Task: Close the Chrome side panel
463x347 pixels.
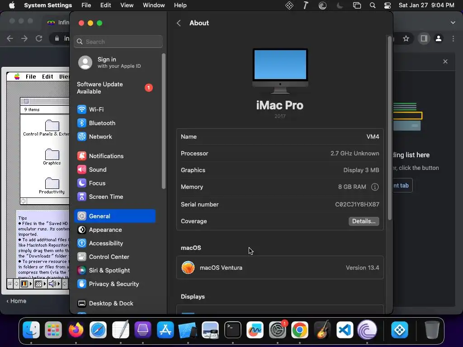Action: pos(445,61)
